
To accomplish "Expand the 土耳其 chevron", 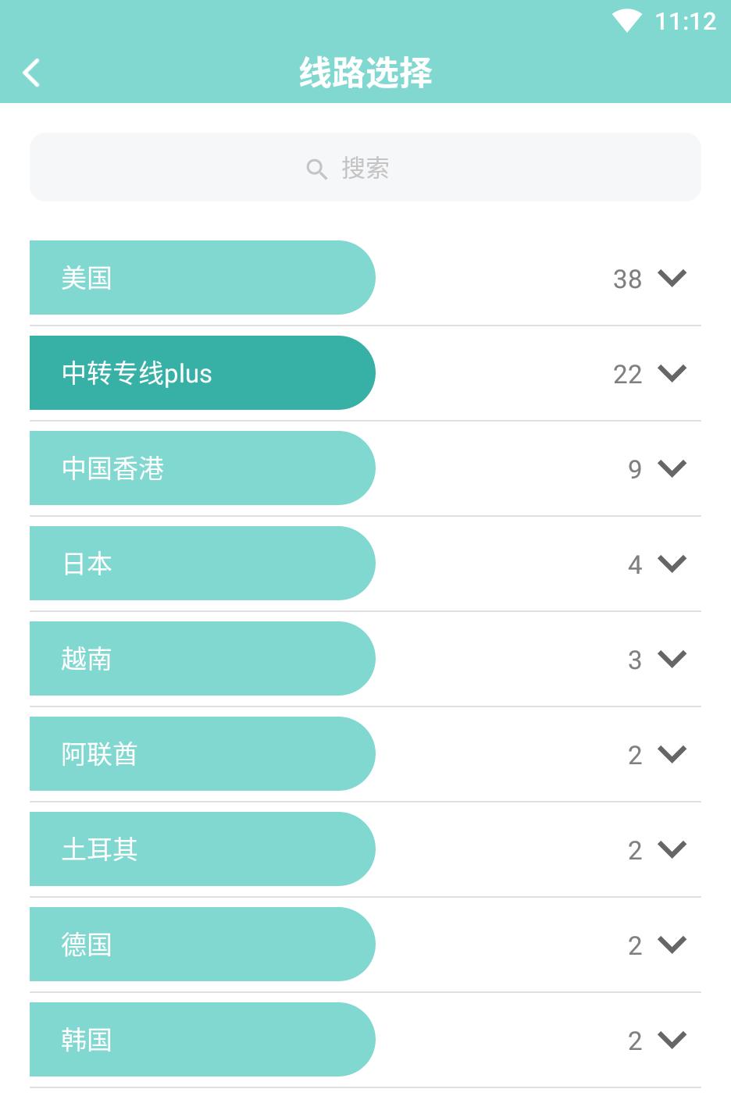I will (672, 849).
